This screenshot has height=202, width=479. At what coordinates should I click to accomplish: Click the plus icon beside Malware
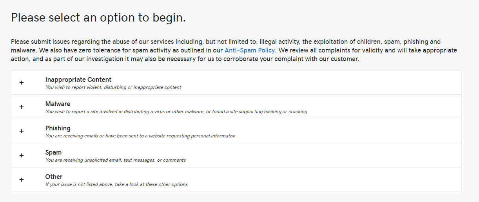(22, 107)
